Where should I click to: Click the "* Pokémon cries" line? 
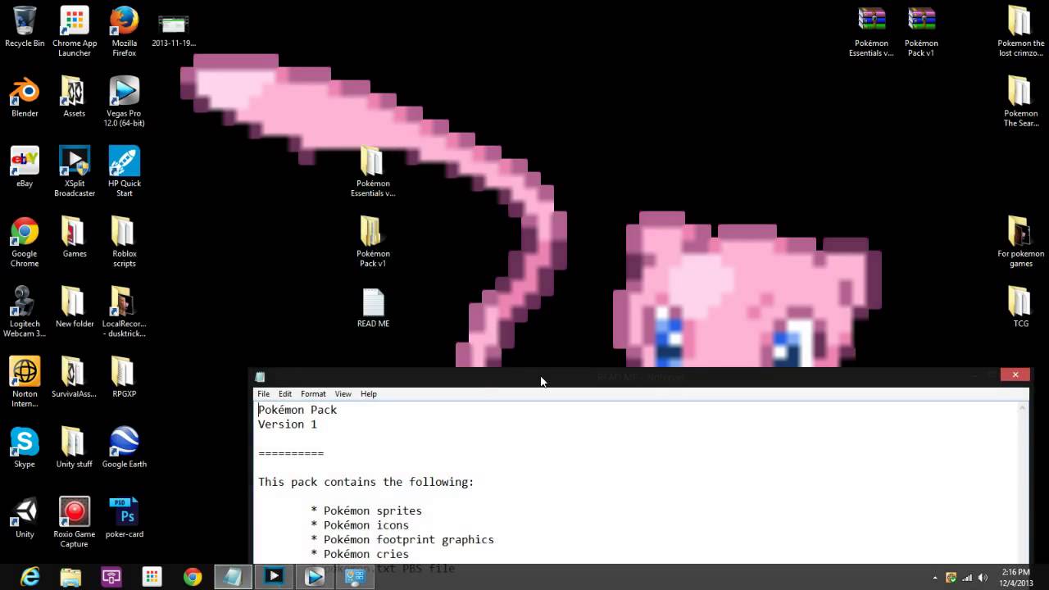(360, 554)
